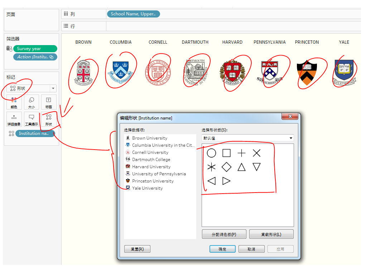Pick the plus shape in the palette
This screenshot has width=366, height=277.
click(x=242, y=153)
